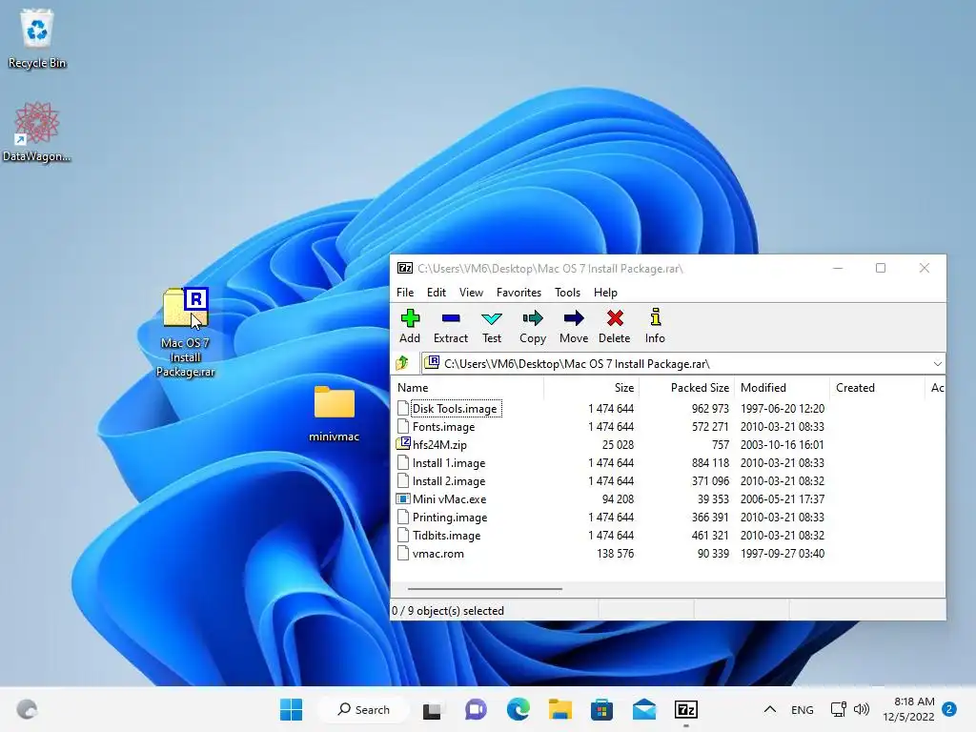Click the taskbar Search box

click(x=364, y=709)
